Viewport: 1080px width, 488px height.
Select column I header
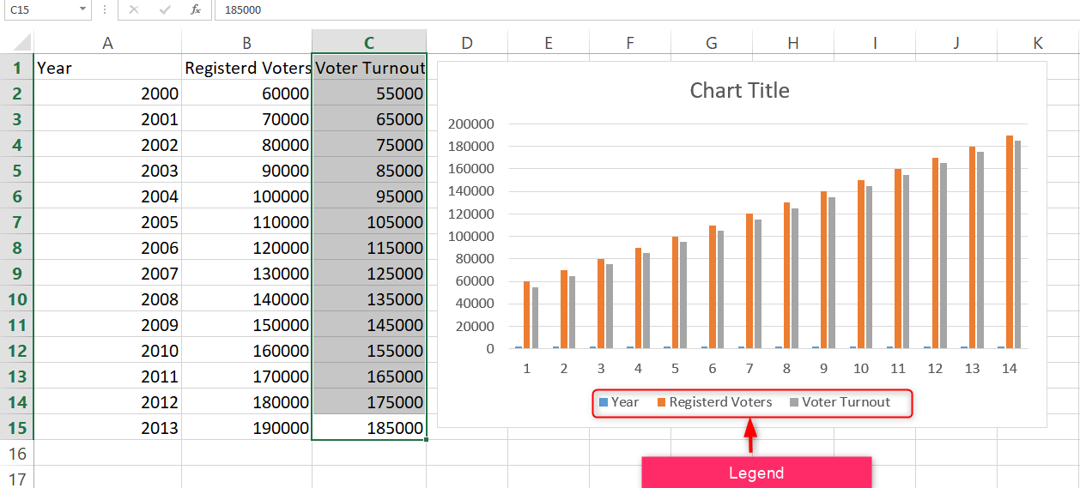pyautogui.click(x=875, y=43)
